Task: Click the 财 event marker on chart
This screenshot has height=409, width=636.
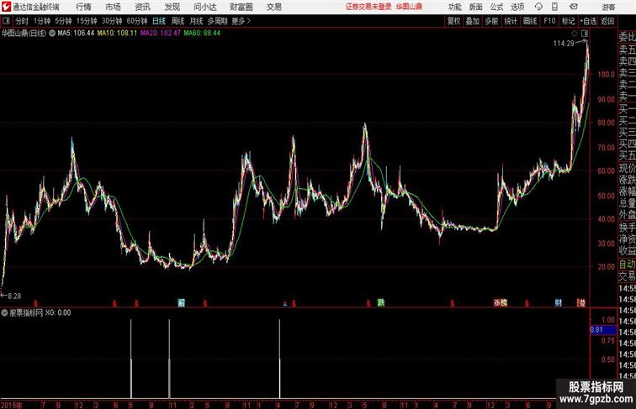Action: pyautogui.click(x=559, y=302)
